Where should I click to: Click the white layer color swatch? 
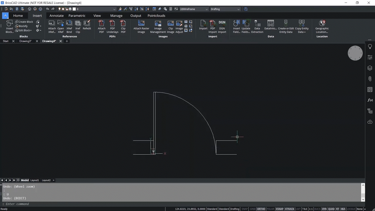pos(74,9)
